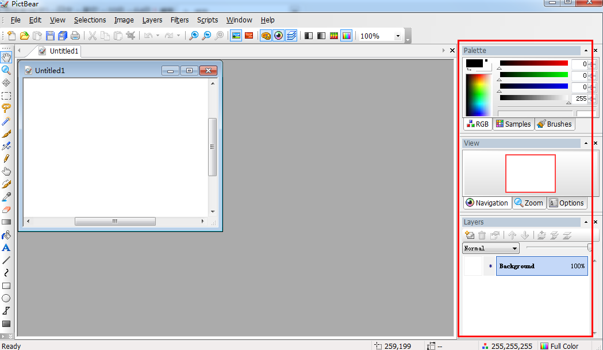This screenshot has height=350, width=603.
Task: Open the Normal blend mode dropdown
Action: click(491, 248)
